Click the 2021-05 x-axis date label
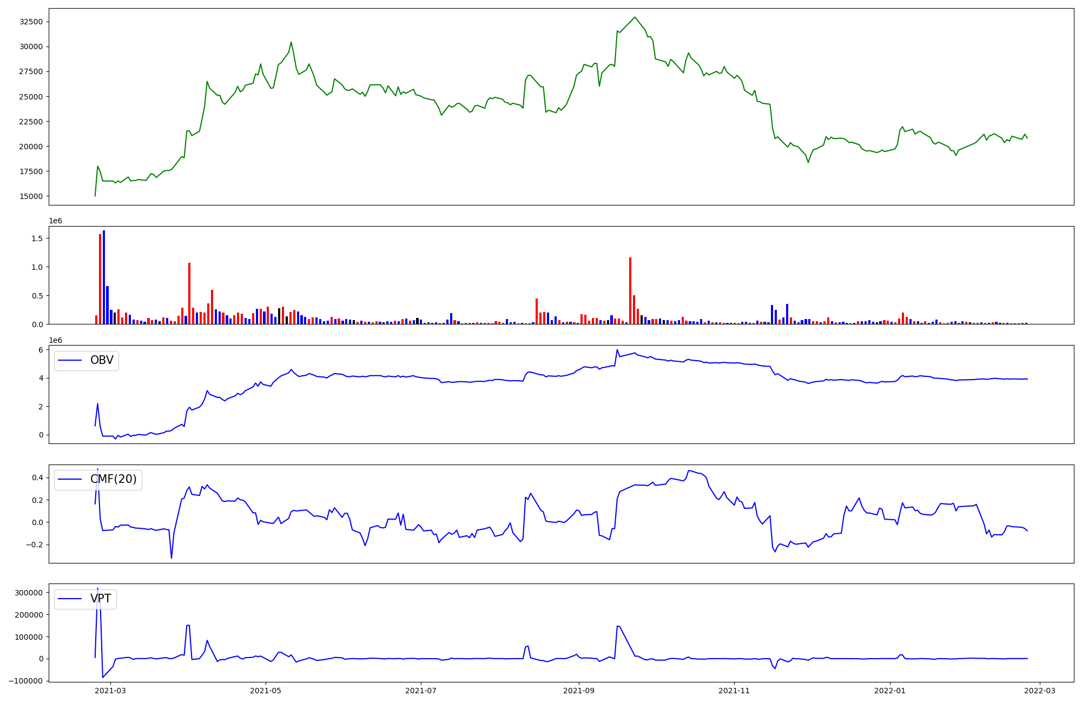This screenshot has height=703, width=1082. coord(266,691)
